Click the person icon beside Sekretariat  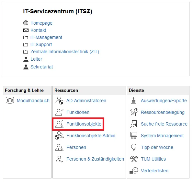[26, 67]
